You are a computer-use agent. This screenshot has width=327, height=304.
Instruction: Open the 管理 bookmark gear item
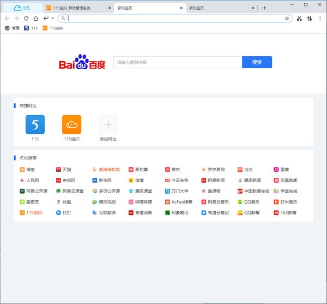(12, 28)
